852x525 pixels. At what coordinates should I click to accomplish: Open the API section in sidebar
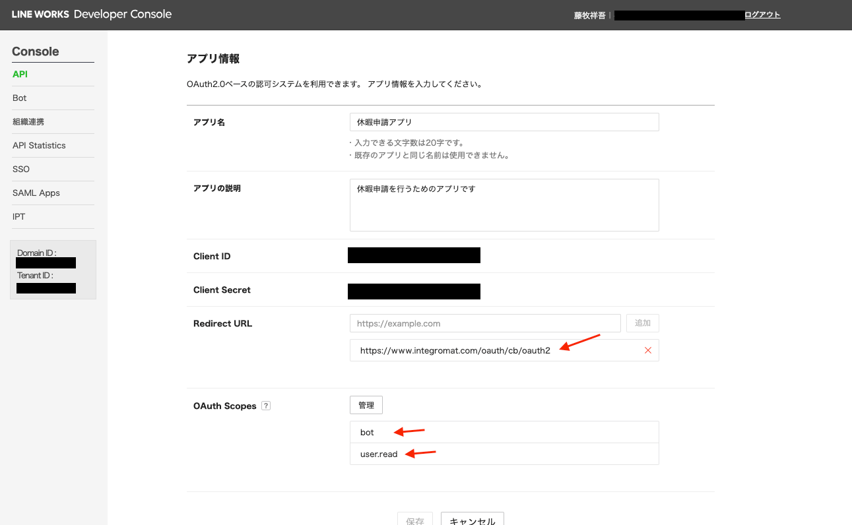20,75
